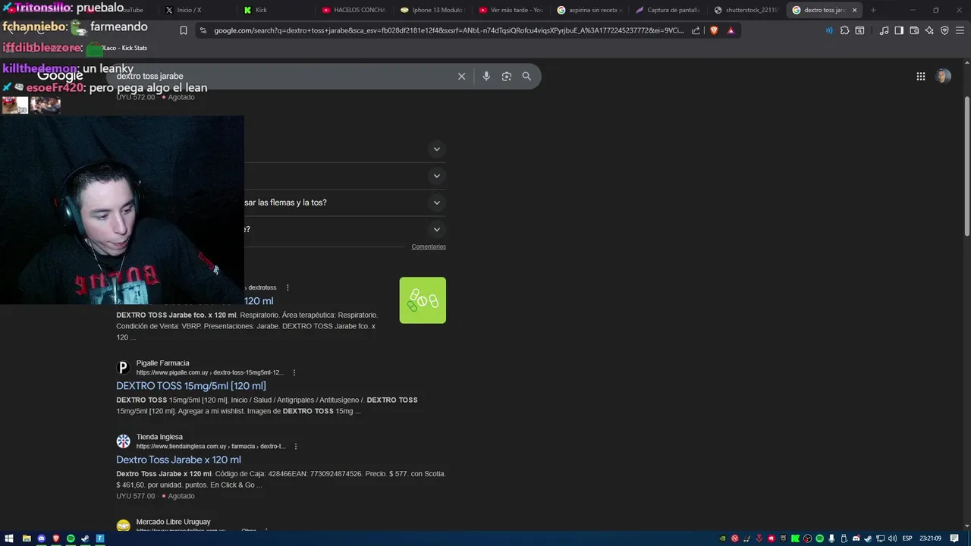Click the share page icon
The width and height of the screenshot is (971, 546).
point(696,30)
